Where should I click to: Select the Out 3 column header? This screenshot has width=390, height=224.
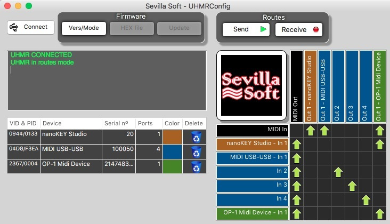tap(352, 86)
